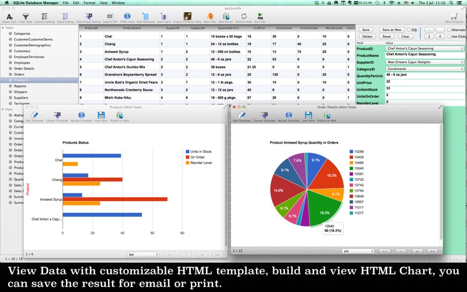Click the Save as New button
467x292 pixels.
click(392, 30)
